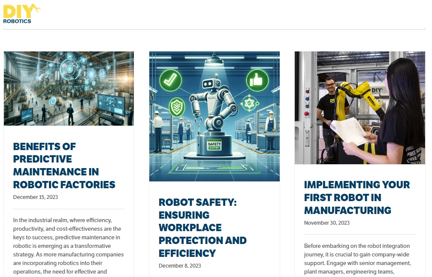Click the robot integration journey excerpt text
Screen dimensions: 432x277
(357, 259)
